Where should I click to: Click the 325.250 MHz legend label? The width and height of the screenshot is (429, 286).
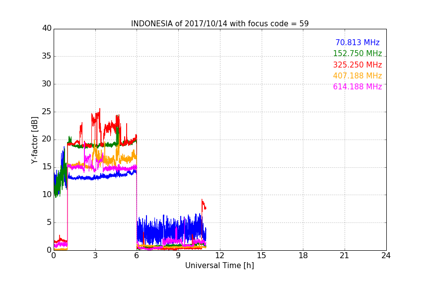click(357, 65)
